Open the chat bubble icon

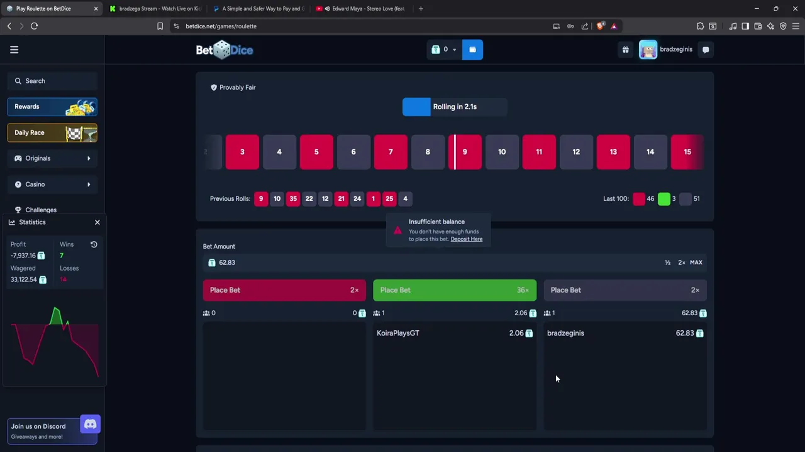click(x=706, y=50)
